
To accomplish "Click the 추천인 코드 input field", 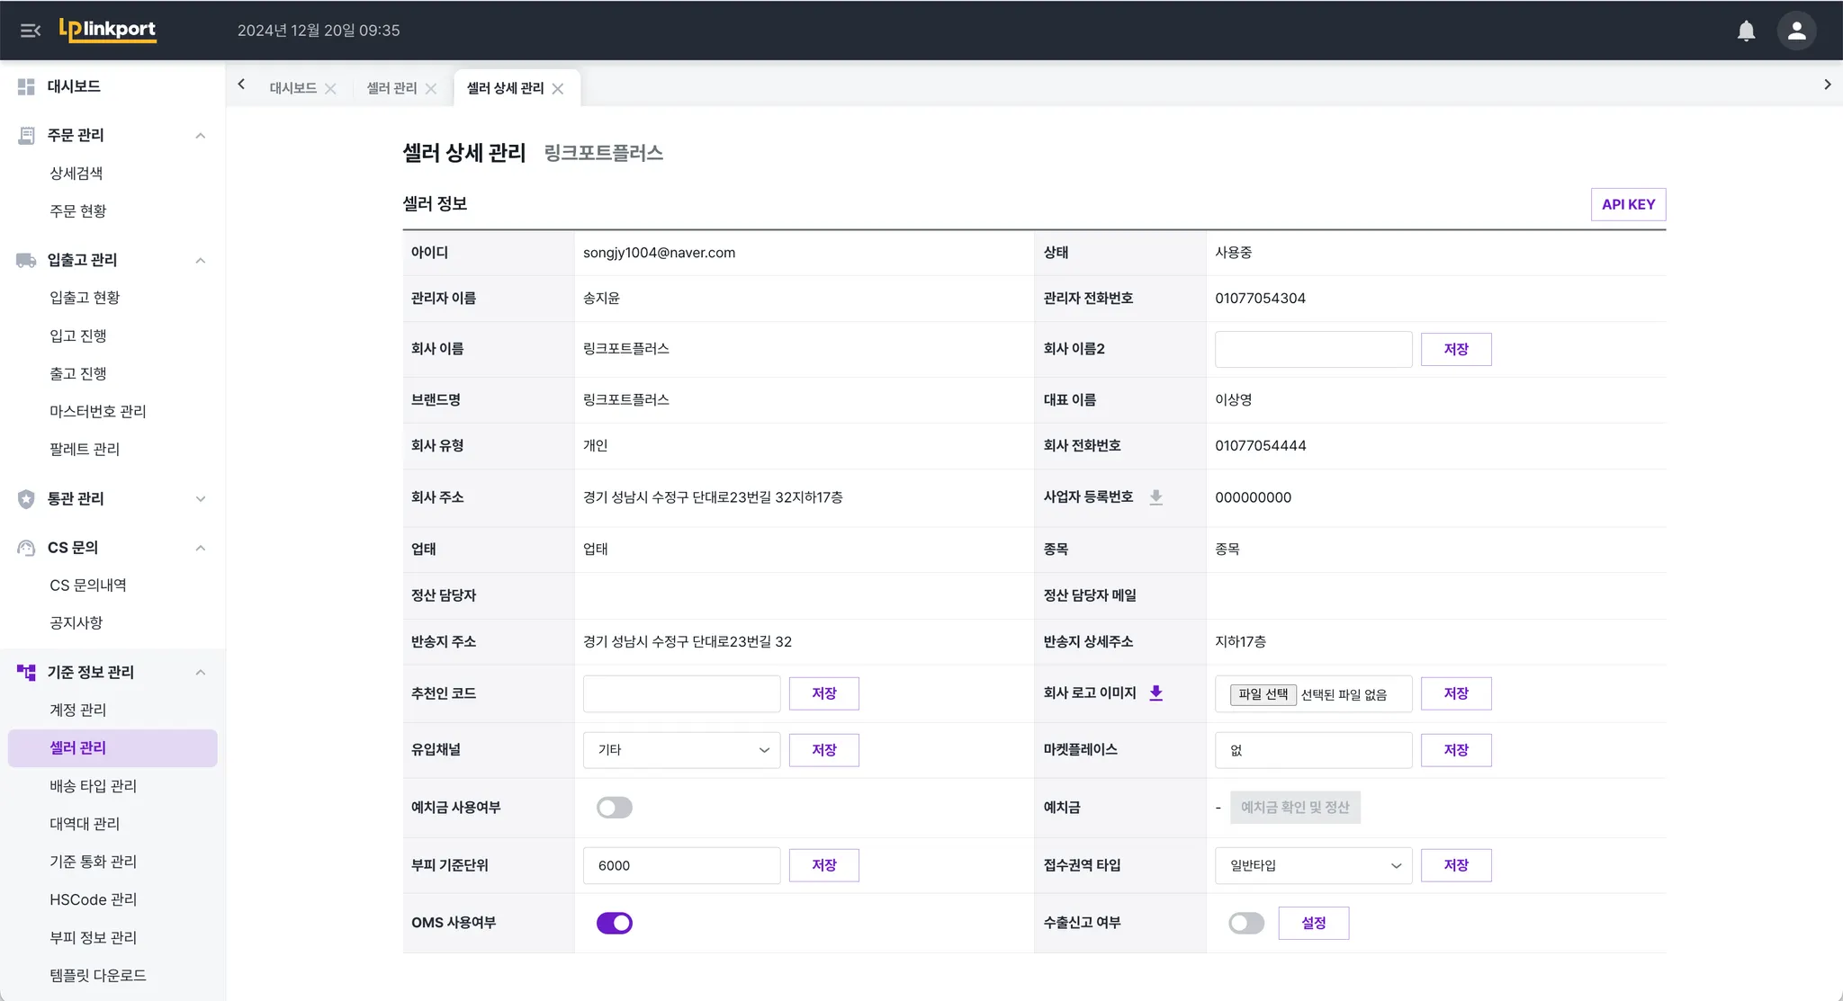I will 681,693.
